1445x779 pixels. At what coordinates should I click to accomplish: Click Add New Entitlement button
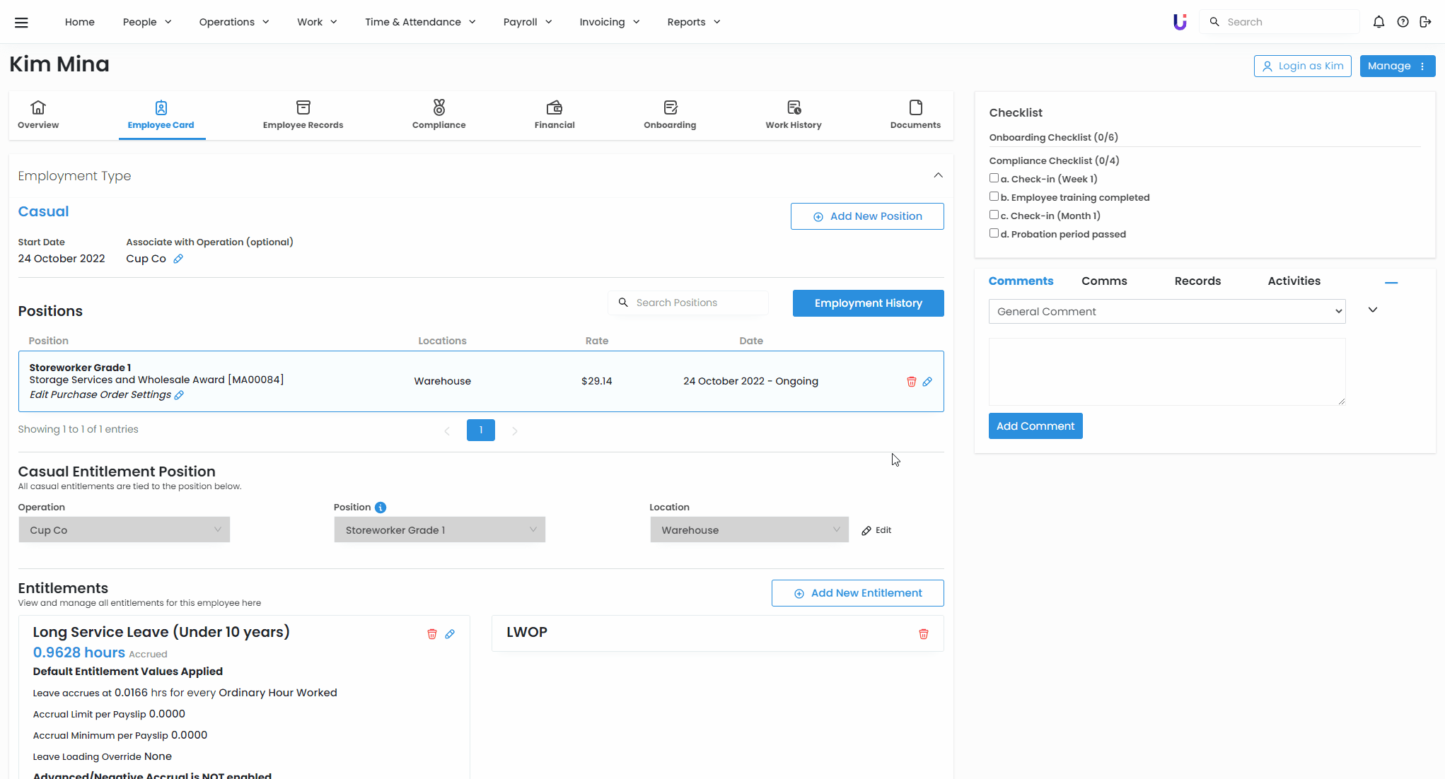[857, 593]
